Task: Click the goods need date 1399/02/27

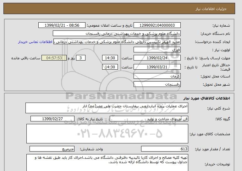Action: click(x=52, y=119)
